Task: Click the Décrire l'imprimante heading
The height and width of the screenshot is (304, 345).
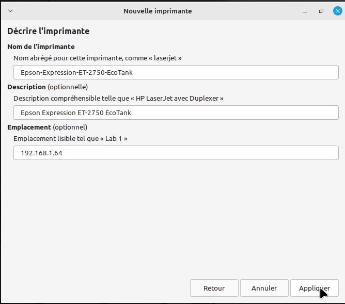Action: coord(49,31)
